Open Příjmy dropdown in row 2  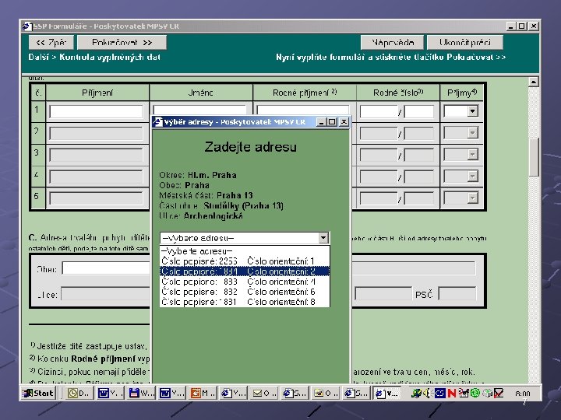click(x=472, y=133)
